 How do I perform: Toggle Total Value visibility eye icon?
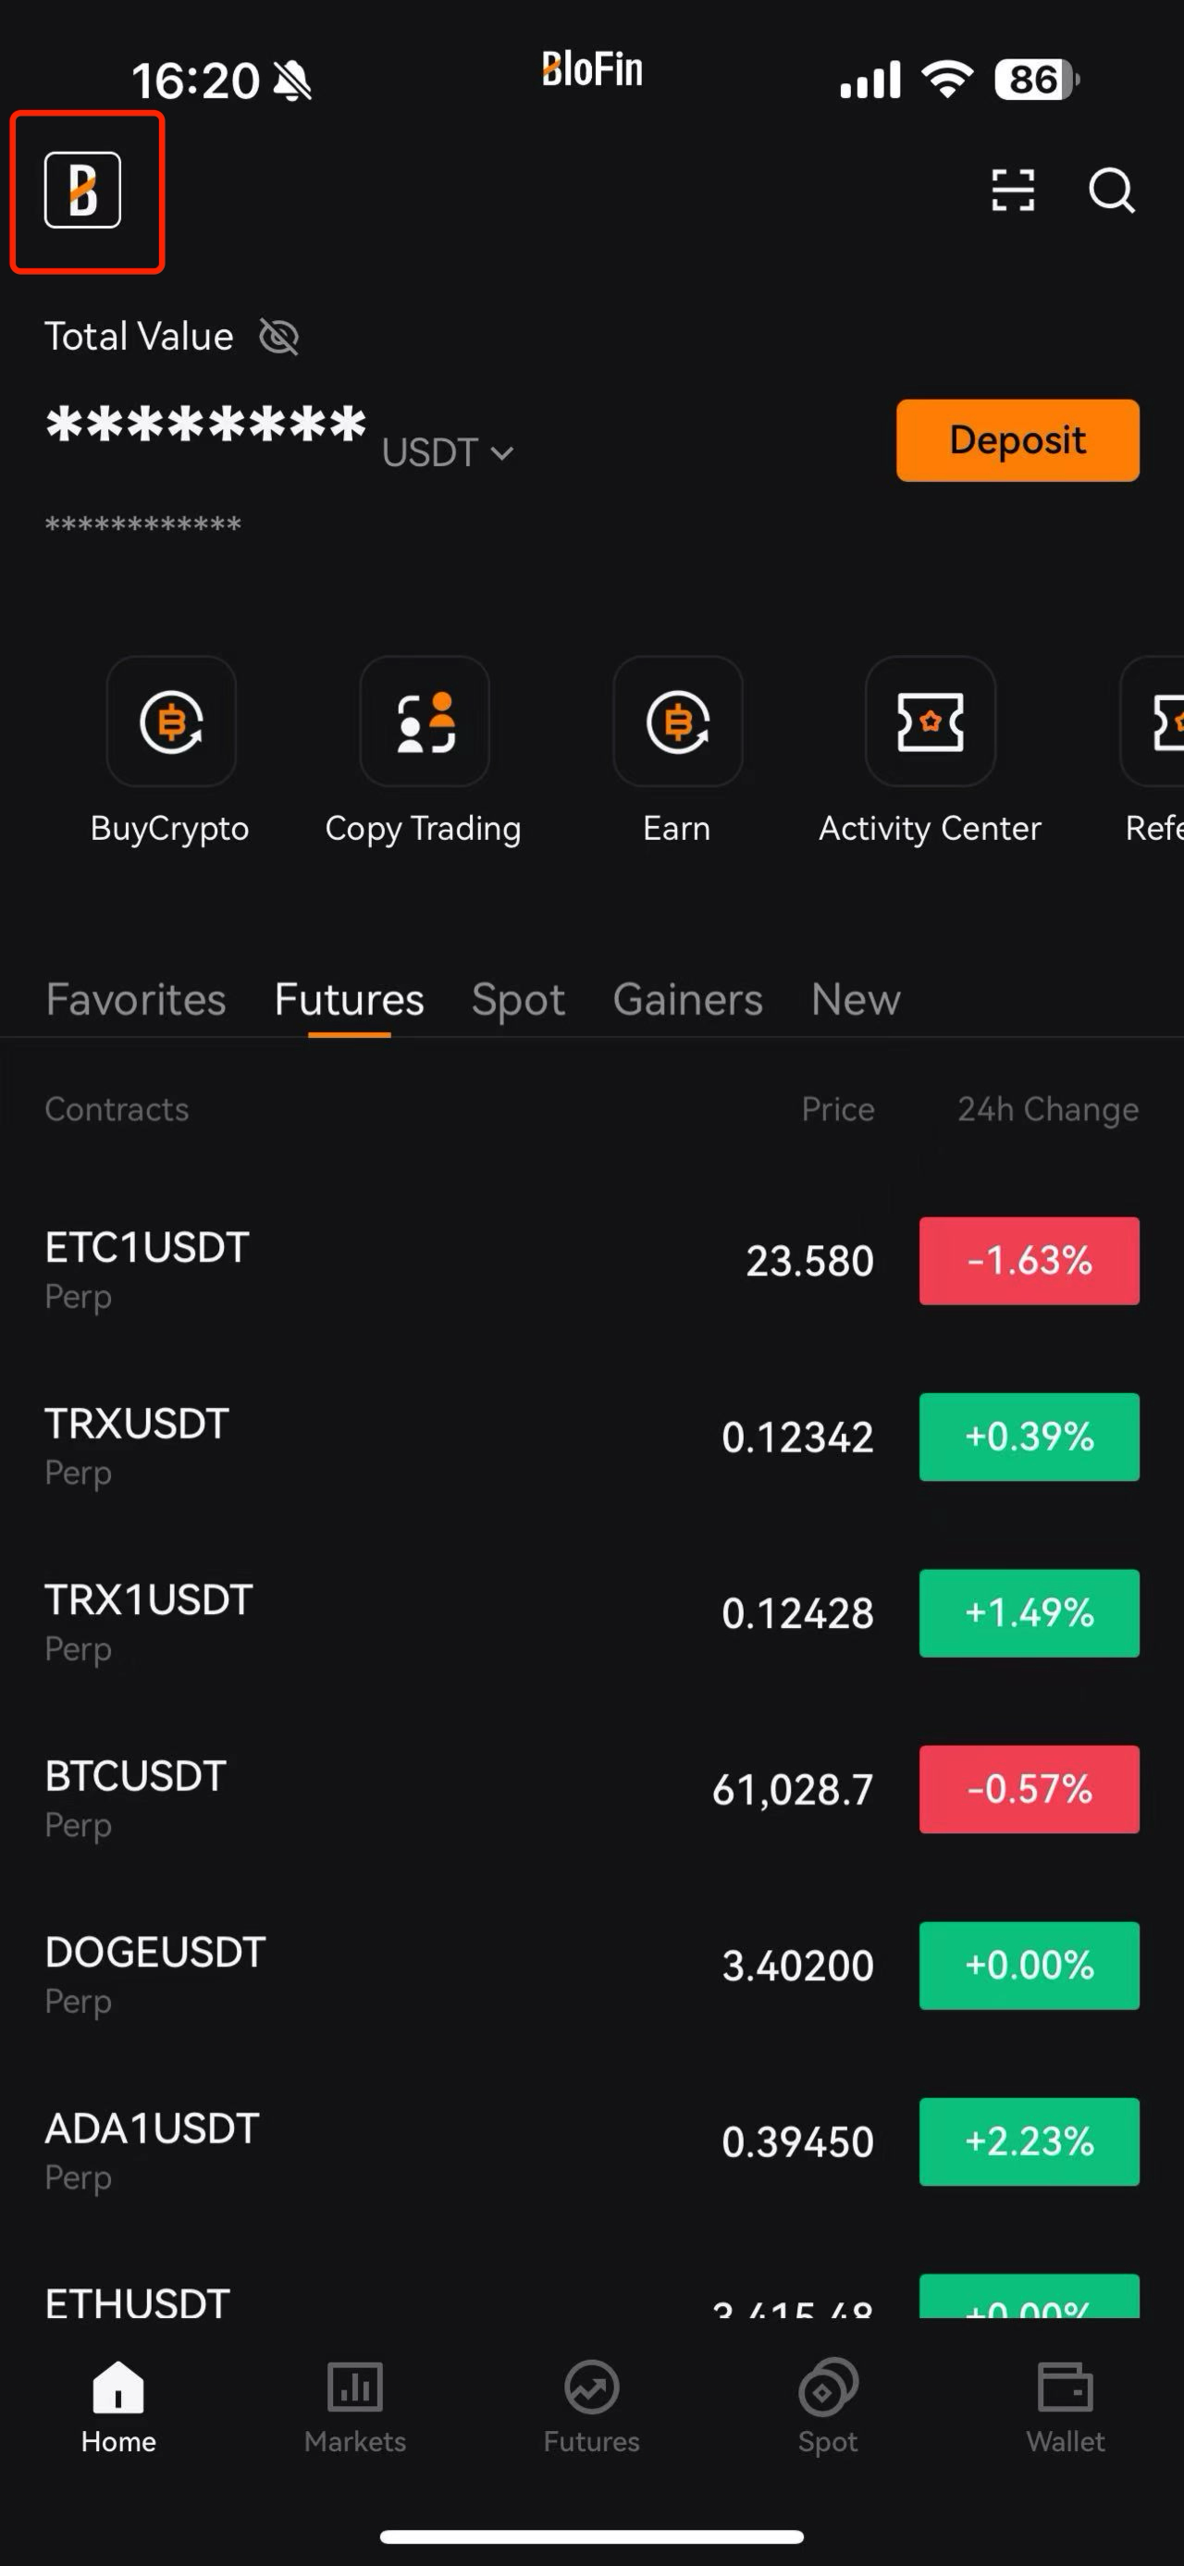278,337
